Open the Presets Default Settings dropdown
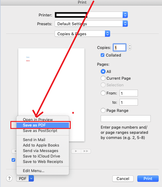 tap(91, 24)
